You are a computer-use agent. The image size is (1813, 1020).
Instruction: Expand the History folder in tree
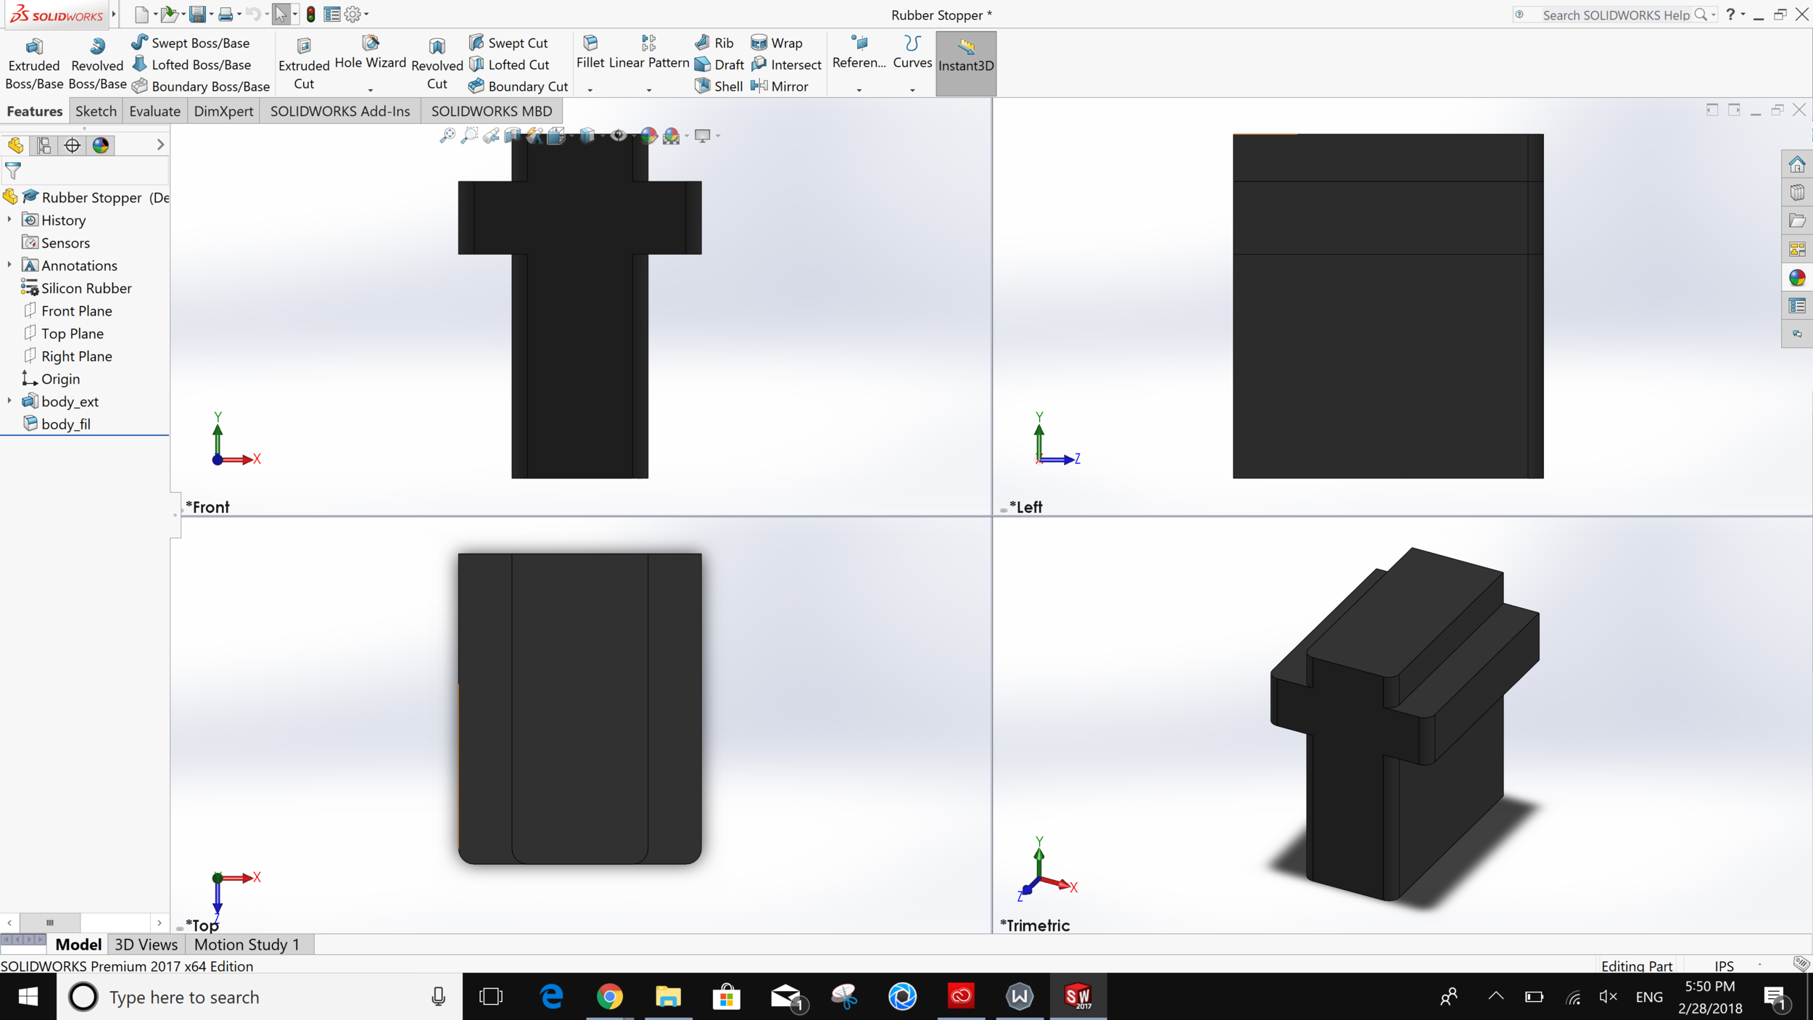(x=9, y=220)
